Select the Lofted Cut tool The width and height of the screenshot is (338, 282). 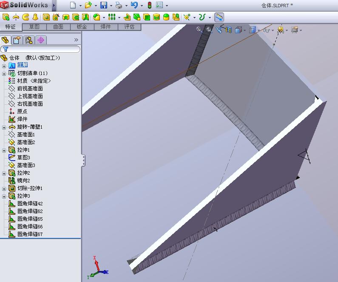coord(85,17)
